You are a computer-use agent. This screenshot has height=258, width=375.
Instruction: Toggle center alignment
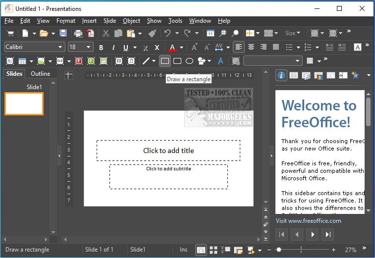coord(251,47)
